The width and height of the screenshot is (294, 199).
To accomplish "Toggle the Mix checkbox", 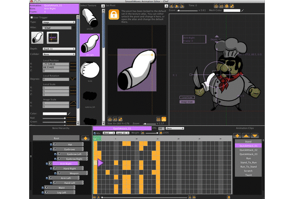I will (95, 133).
